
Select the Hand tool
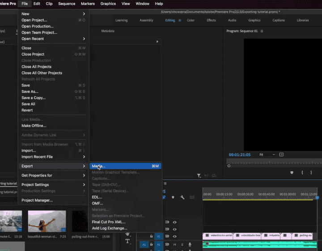[x=127, y=234]
